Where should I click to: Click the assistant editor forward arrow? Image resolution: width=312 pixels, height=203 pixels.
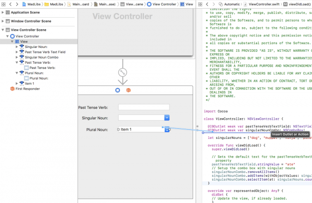(x=213, y=4)
